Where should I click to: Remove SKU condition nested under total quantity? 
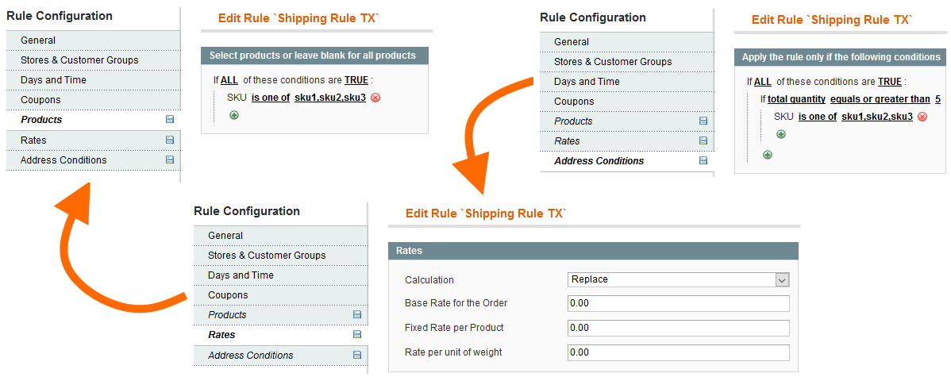click(x=922, y=117)
